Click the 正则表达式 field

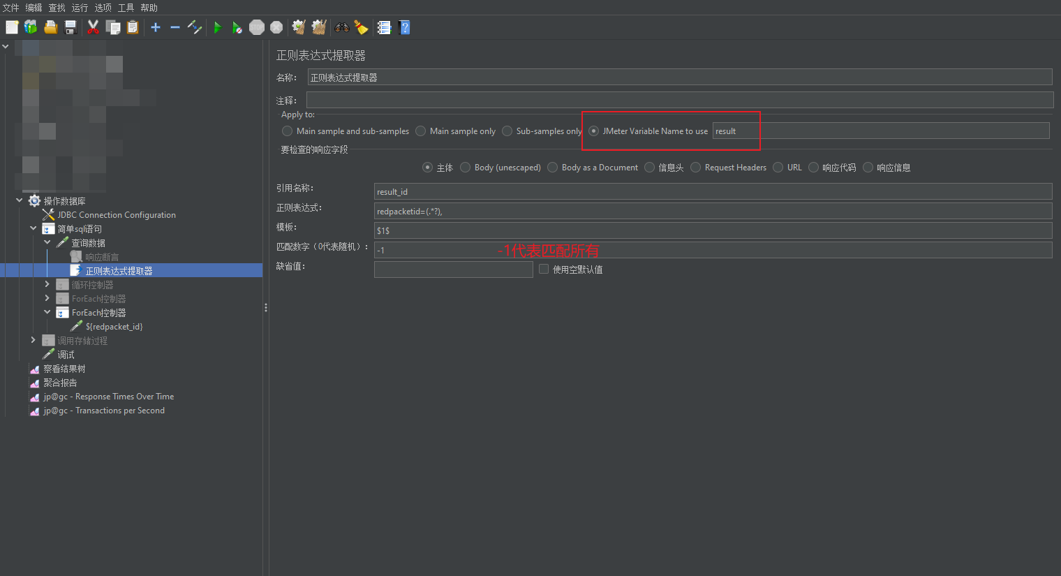coord(713,211)
